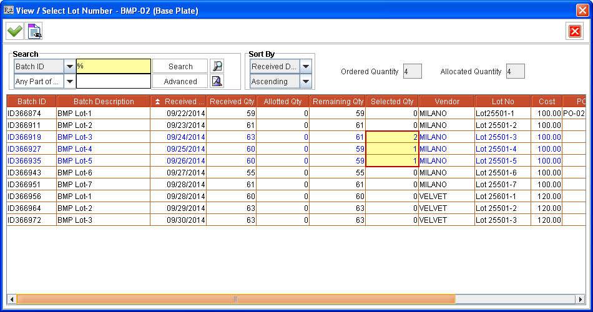Click the Selected Qty column header
The width and height of the screenshot is (593, 312).
392,102
